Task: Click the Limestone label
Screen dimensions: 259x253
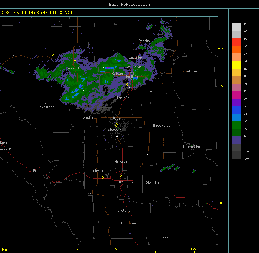Action: coord(46,107)
